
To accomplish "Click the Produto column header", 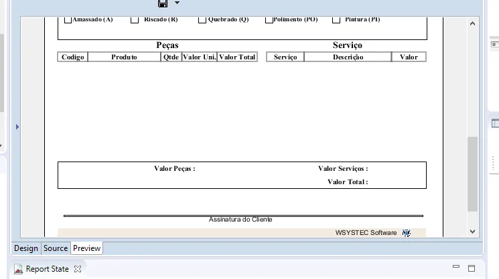I will 124,57.
